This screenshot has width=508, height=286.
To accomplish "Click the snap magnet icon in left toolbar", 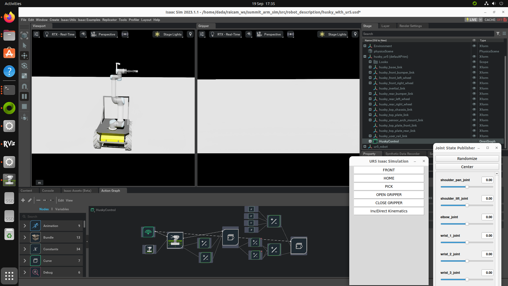I will tap(24, 86).
